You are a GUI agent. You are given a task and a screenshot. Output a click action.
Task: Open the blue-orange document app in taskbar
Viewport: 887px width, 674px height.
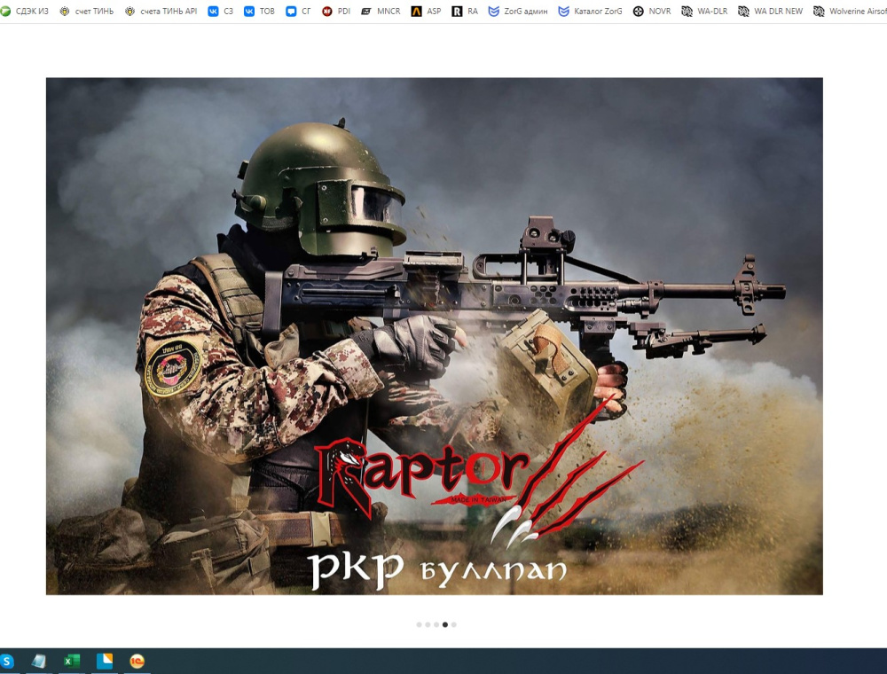click(x=104, y=661)
